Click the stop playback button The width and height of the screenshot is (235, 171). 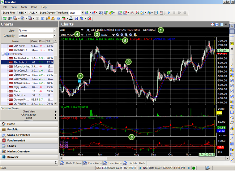pyautogui.click(x=185, y=13)
